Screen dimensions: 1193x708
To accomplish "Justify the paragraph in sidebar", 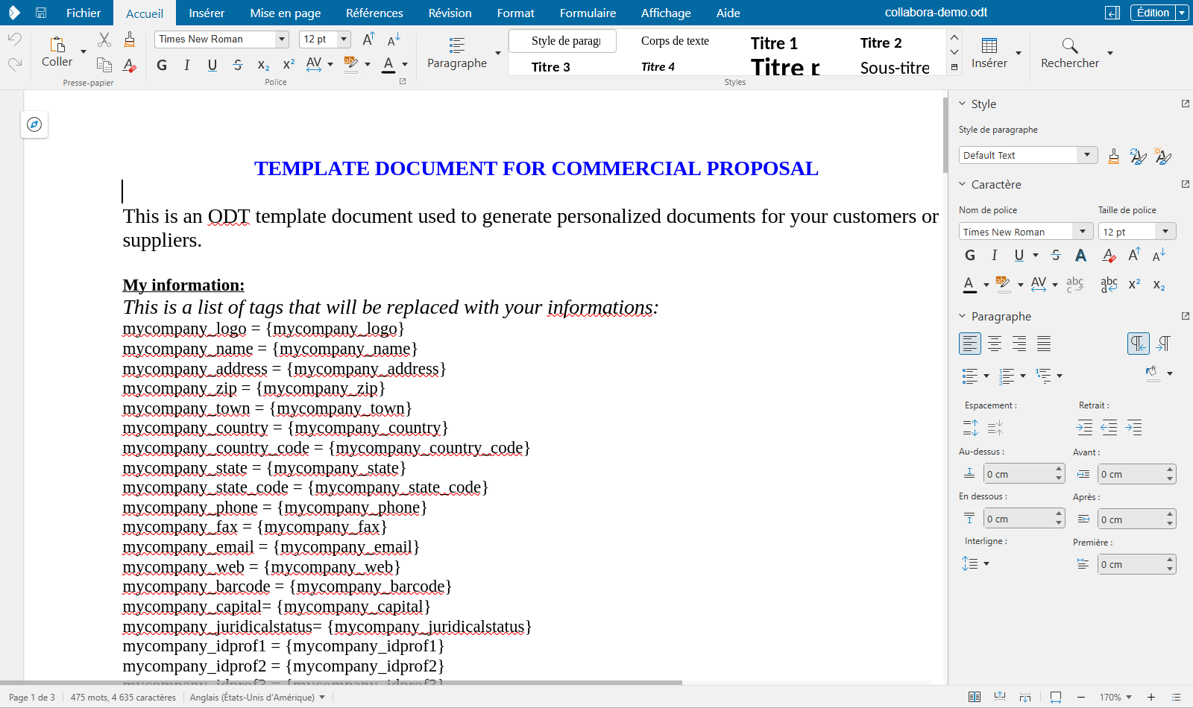I will pos(1044,344).
